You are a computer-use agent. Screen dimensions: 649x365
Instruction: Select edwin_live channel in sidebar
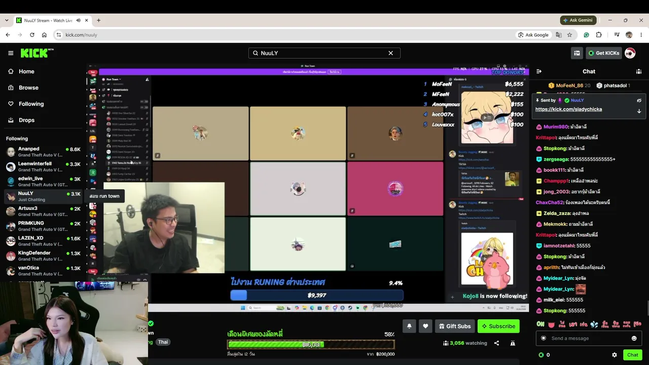pyautogui.click(x=43, y=181)
